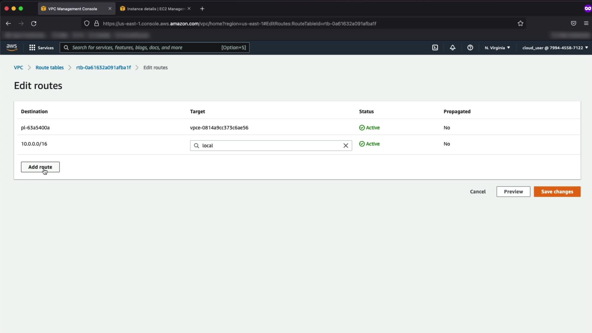This screenshot has width=592, height=333.
Task: Click the Add route button
Action: (40, 167)
